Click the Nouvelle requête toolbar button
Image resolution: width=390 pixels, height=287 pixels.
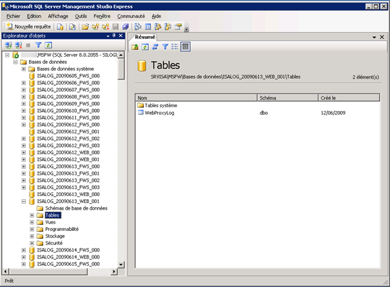tap(29, 26)
